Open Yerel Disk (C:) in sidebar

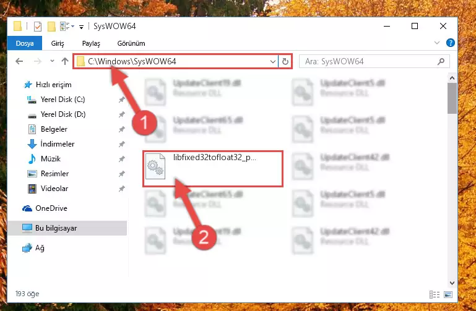tap(63, 100)
